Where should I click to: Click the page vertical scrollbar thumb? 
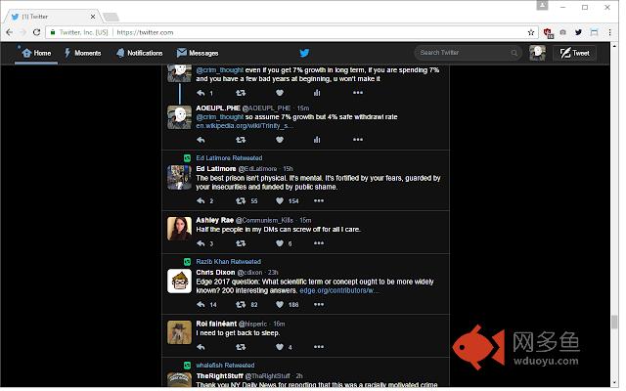pyautogui.click(x=614, y=322)
